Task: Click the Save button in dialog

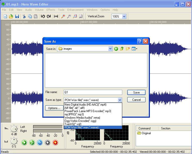Action: tap(136, 92)
